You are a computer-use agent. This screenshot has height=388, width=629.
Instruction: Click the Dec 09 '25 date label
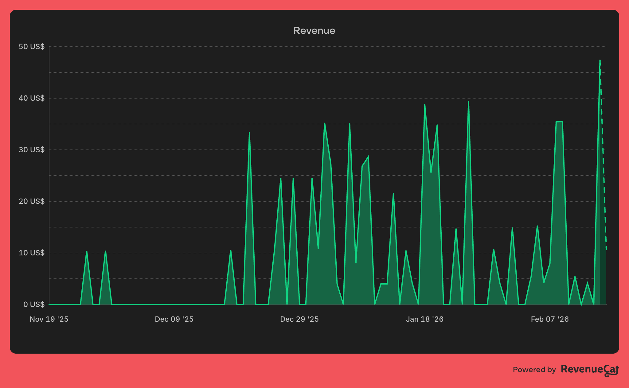click(x=174, y=319)
